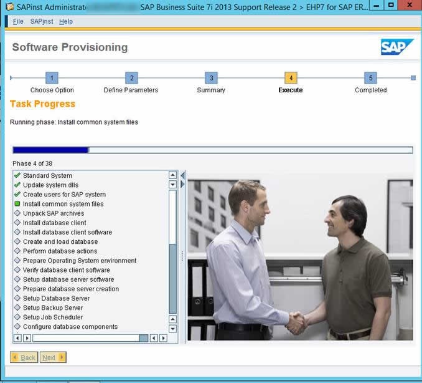Click the panel splitter grip dots

pos(182,256)
